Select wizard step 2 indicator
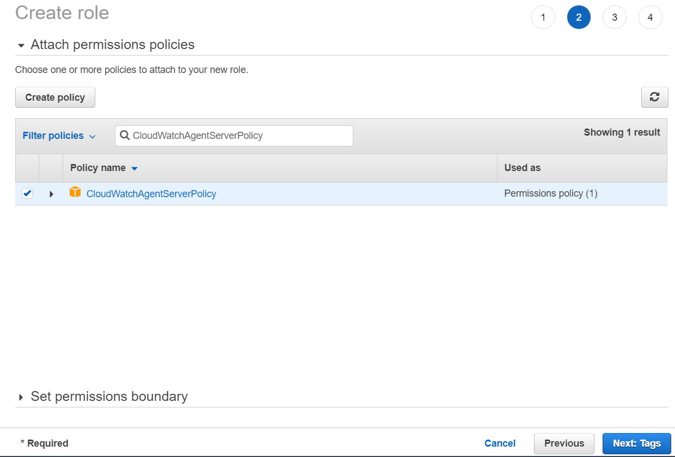Image resolution: width=675 pixels, height=457 pixels. [579, 17]
